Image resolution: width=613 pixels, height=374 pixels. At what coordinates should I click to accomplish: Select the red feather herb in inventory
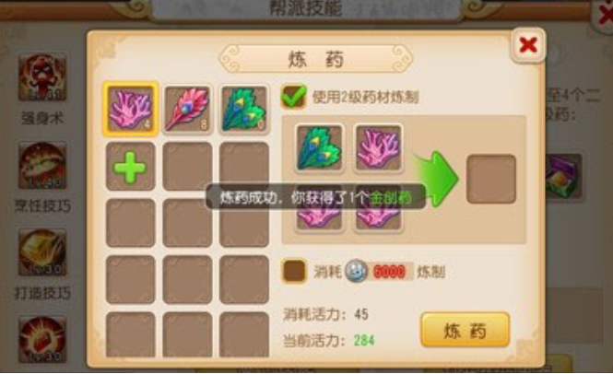click(x=187, y=109)
